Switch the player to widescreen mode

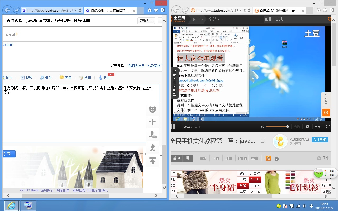coord(318,127)
